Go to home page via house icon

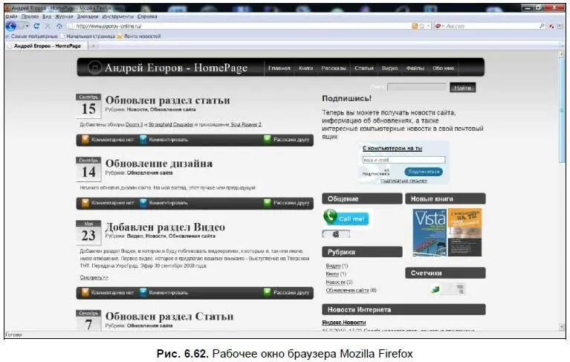click(x=59, y=26)
